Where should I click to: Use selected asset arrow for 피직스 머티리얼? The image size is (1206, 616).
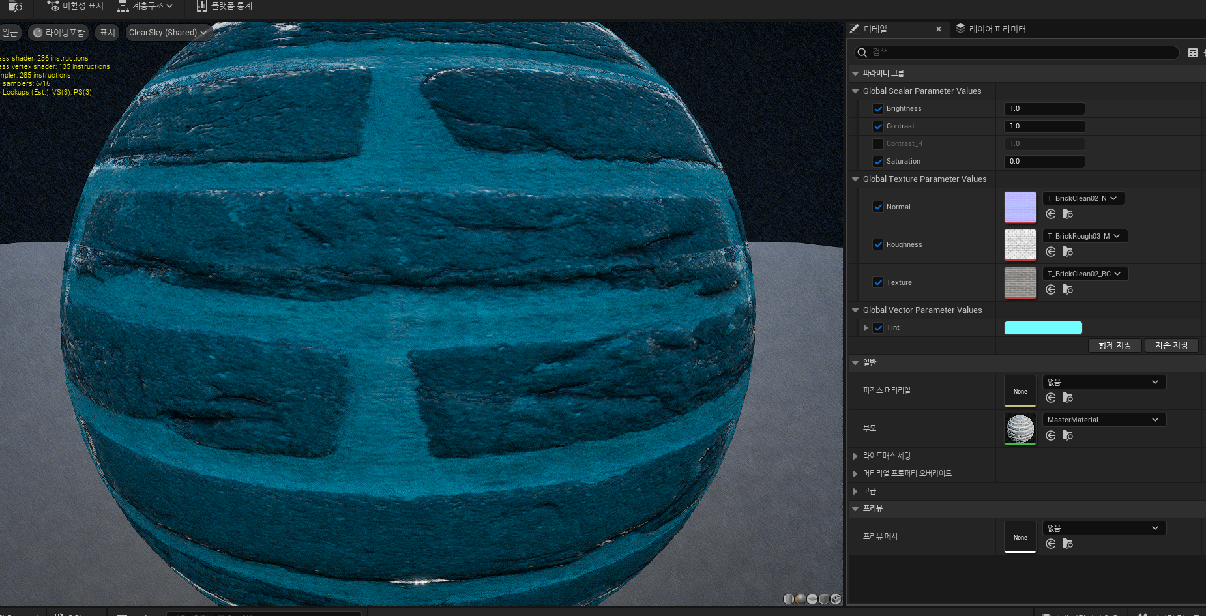click(x=1051, y=398)
